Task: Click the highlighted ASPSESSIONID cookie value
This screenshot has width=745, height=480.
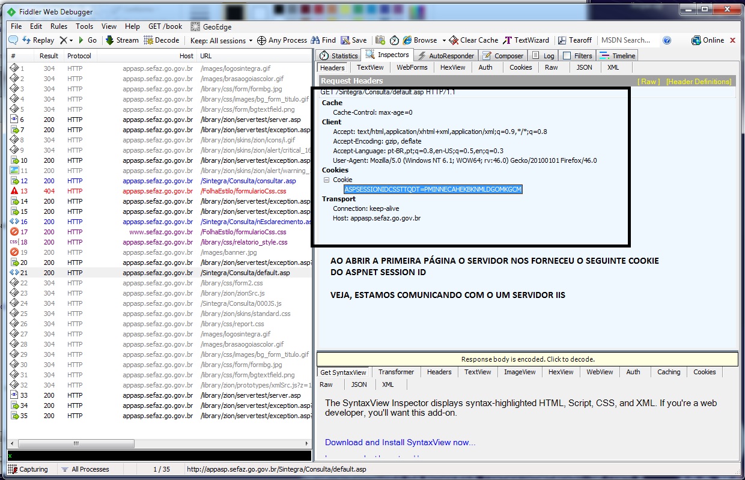Action: tap(433, 189)
